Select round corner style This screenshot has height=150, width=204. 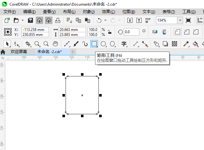178,32
